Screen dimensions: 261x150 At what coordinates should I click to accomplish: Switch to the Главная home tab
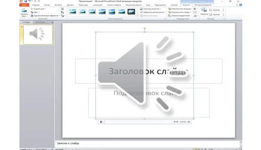point(36,5)
